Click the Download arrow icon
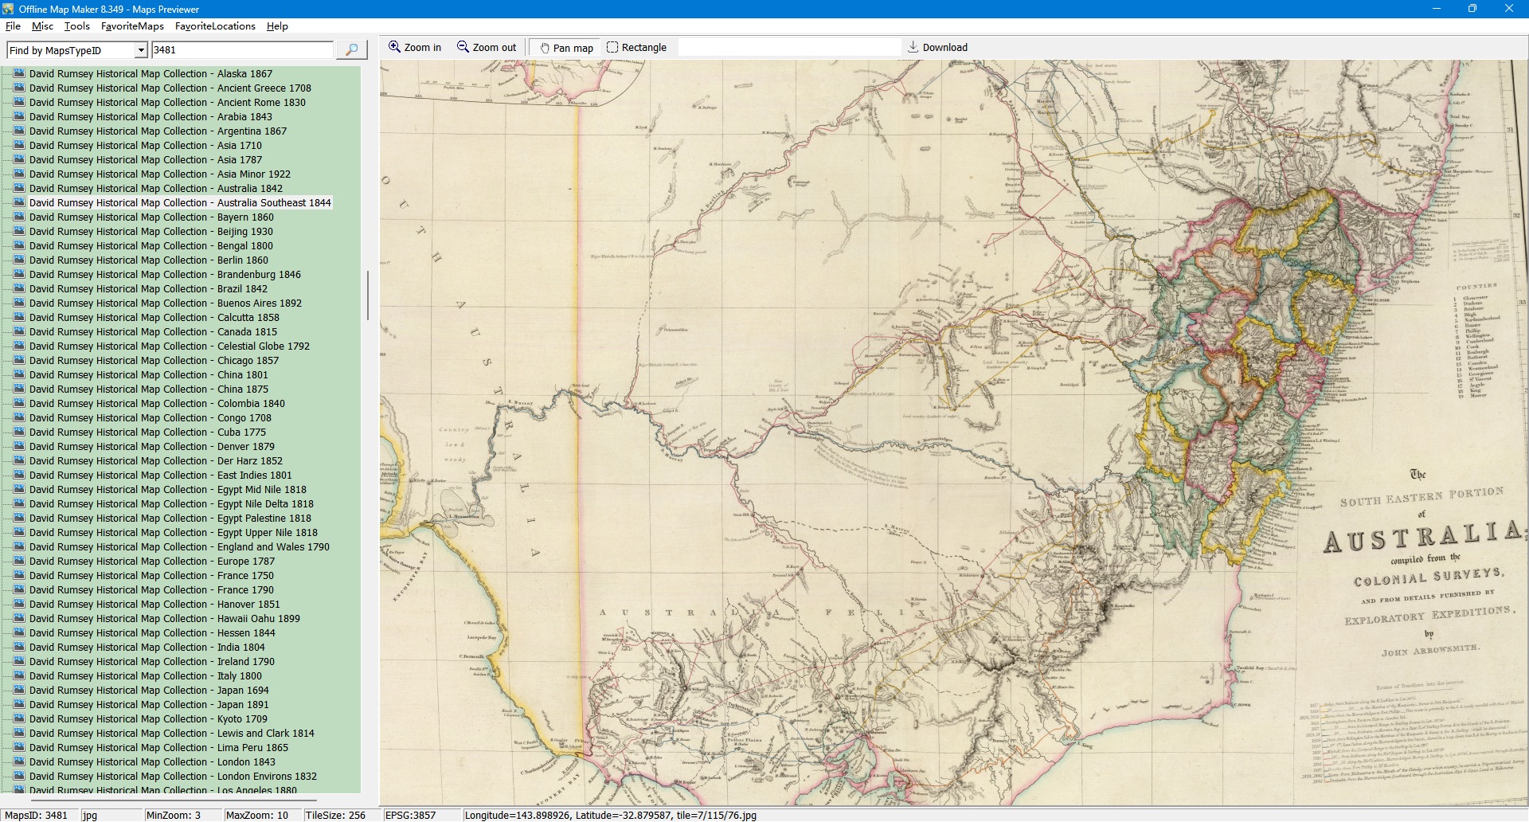Image resolution: width=1529 pixels, height=822 pixels. click(913, 47)
